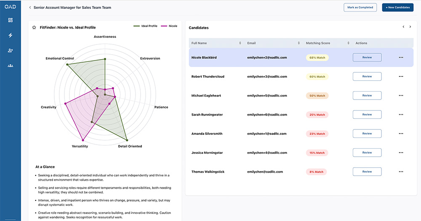Open the three-dot menu for Thomas Walkingstick

[400, 171]
